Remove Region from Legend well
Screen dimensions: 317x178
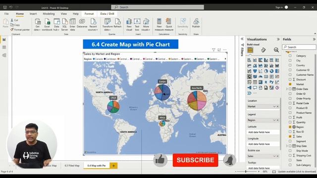coord(277,120)
